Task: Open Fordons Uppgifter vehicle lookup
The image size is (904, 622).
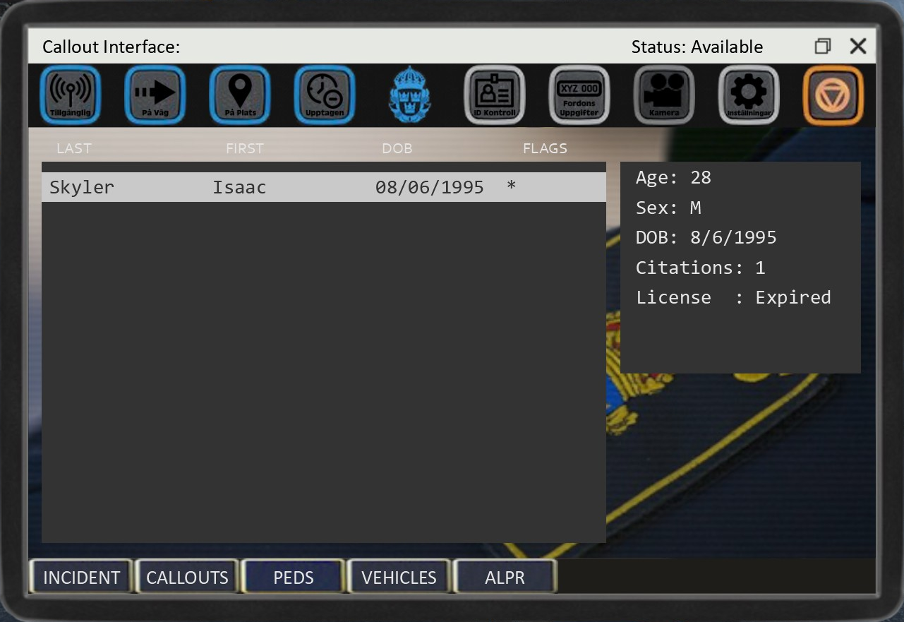Action: 579,95
